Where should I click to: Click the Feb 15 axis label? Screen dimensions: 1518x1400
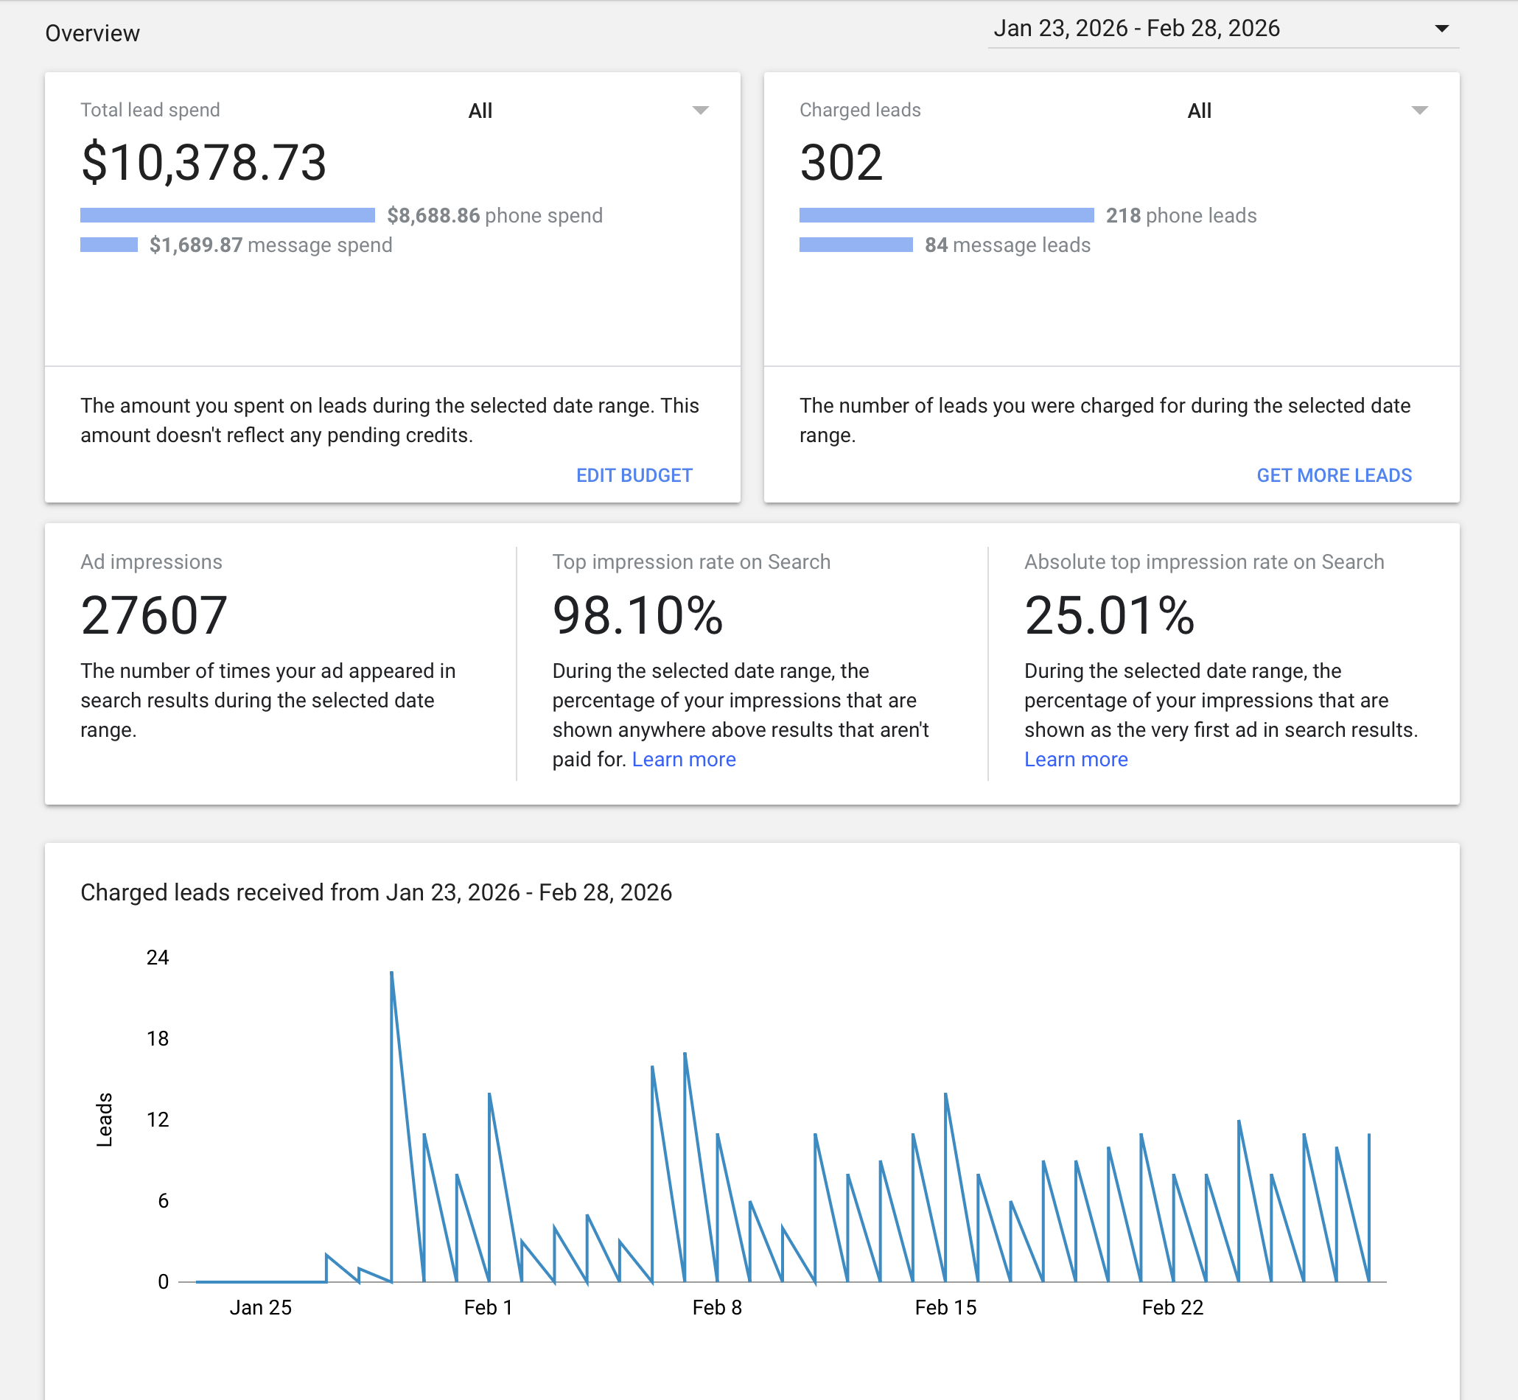[945, 1307]
